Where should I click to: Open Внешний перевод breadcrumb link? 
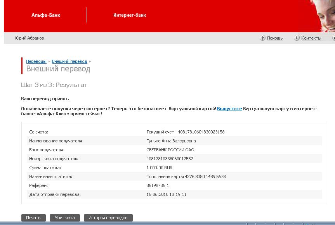[x=69, y=61]
